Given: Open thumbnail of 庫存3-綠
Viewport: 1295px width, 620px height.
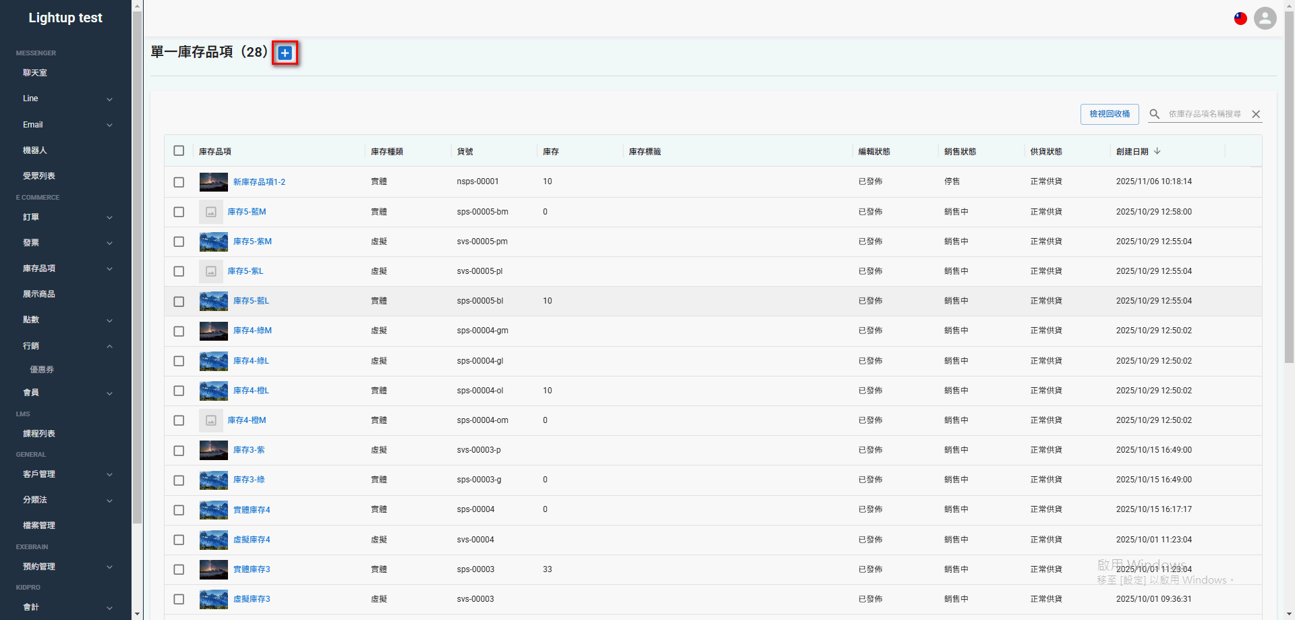Looking at the screenshot, I should pyautogui.click(x=214, y=480).
